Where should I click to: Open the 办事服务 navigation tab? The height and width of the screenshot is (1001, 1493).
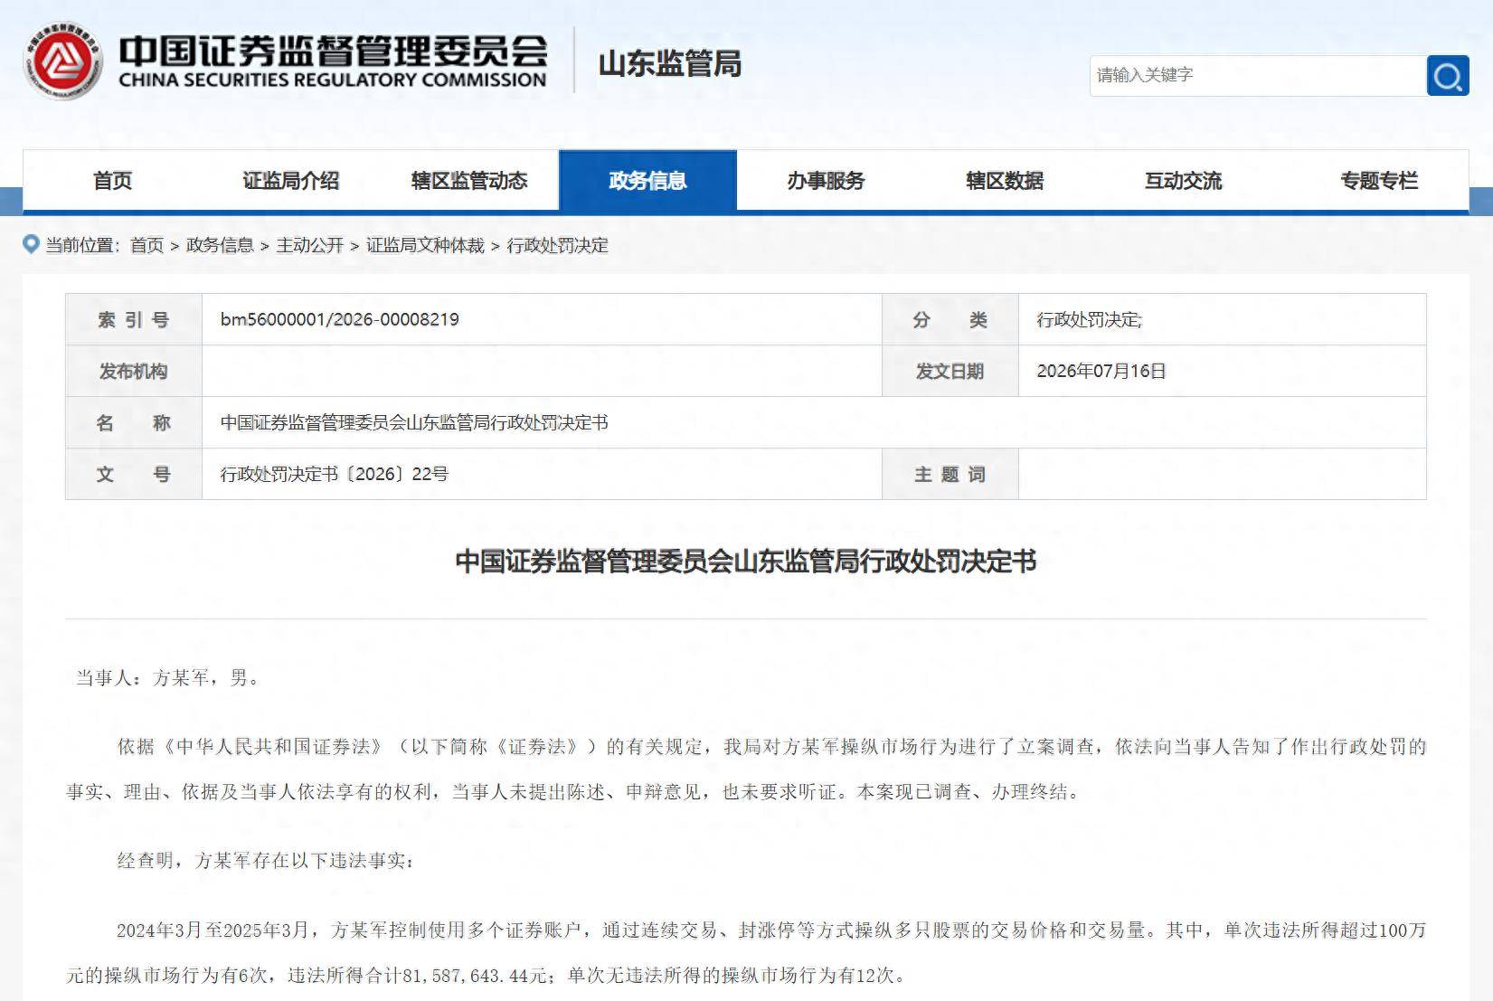point(826,180)
